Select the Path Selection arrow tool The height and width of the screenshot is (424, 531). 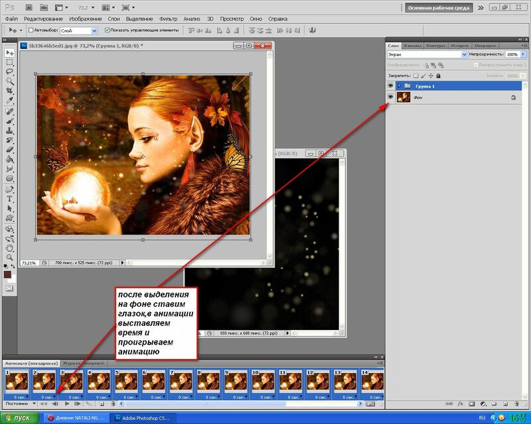(x=9, y=208)
